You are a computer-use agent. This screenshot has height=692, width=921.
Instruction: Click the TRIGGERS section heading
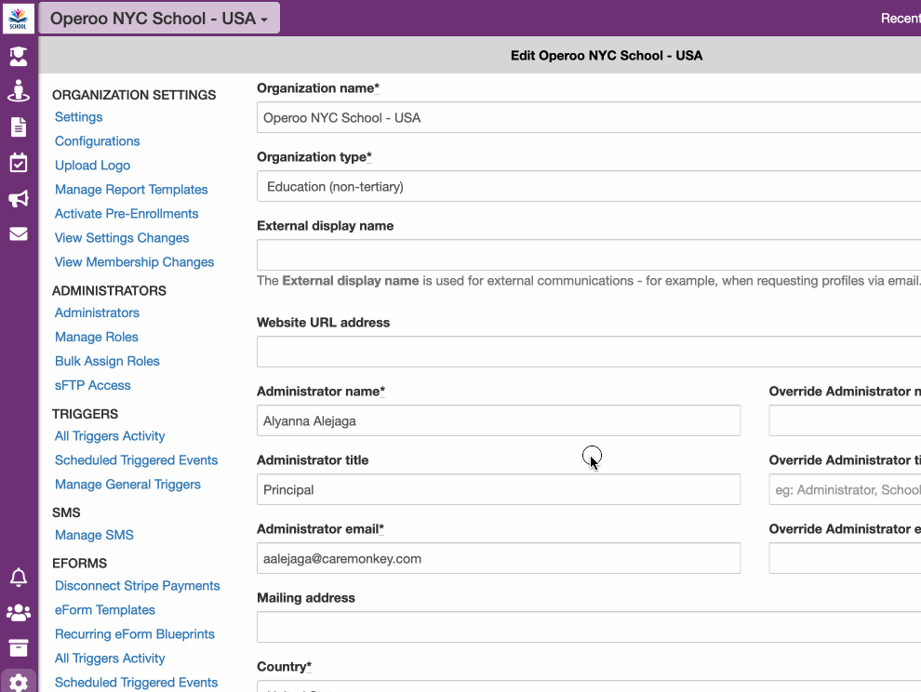pos(86,414)
